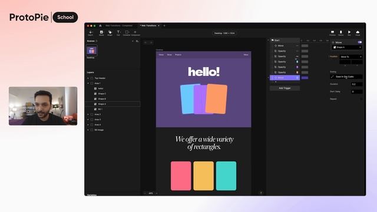The height and width of the screenshot is (212, 377).
Task: Click the purple timeline bar for Move
Action: [305, 78]
